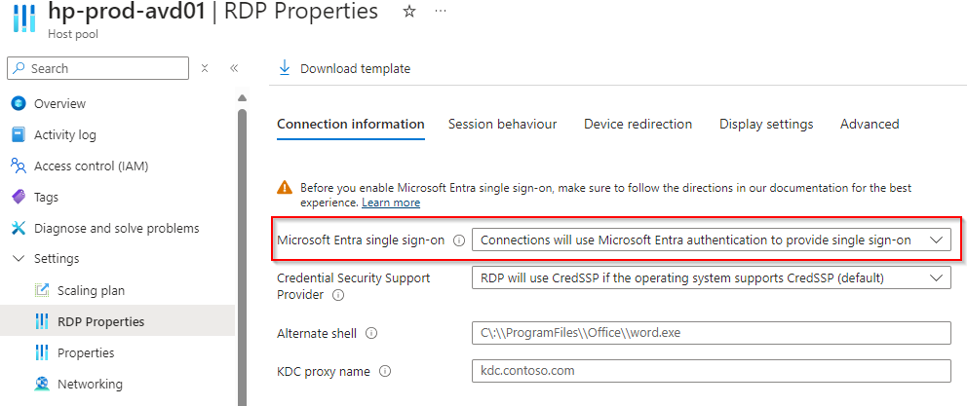
Task: Click the favorite star icon in header
Action: tap(409, 12)
